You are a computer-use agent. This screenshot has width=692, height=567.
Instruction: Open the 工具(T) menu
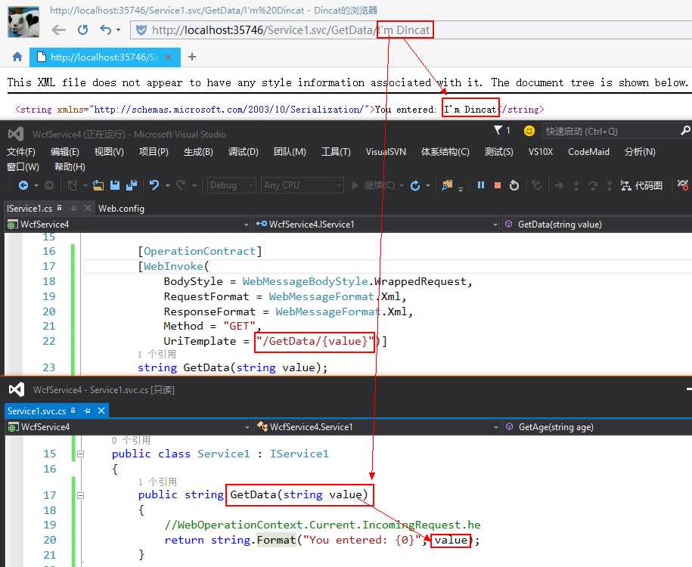[336, 152]
